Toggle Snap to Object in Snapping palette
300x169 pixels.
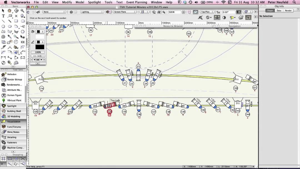pyautogui.click(x=10, y=159)
